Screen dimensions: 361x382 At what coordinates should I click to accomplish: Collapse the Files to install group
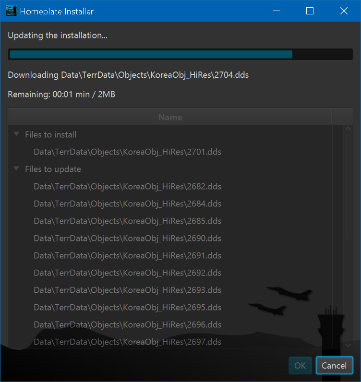tap(17, 135)
